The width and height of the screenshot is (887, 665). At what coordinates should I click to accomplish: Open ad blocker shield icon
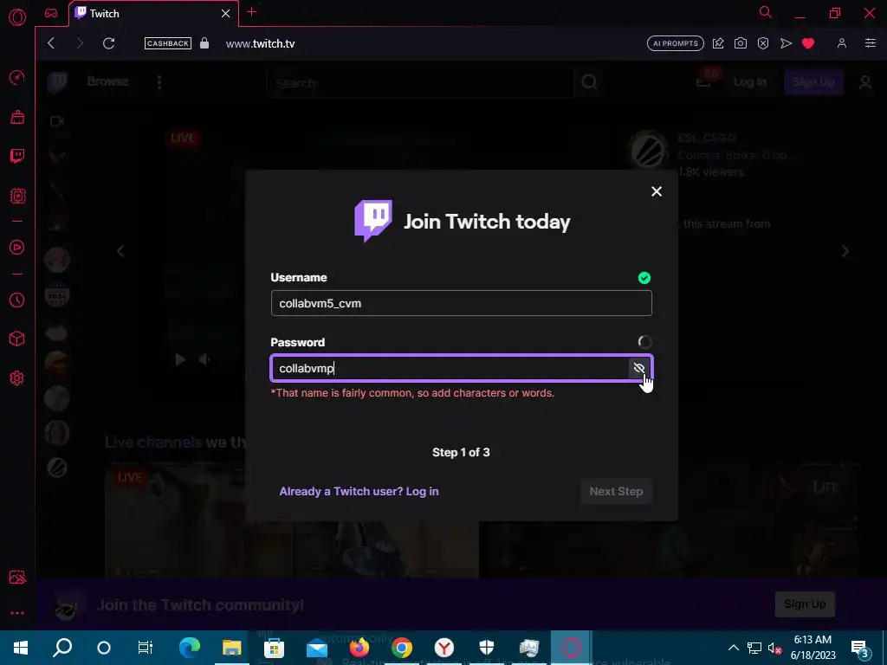(762, 43)
